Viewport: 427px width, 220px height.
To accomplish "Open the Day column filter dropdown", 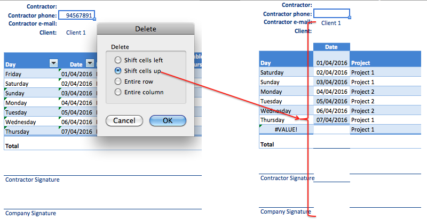I will click(x=53, y=63).
